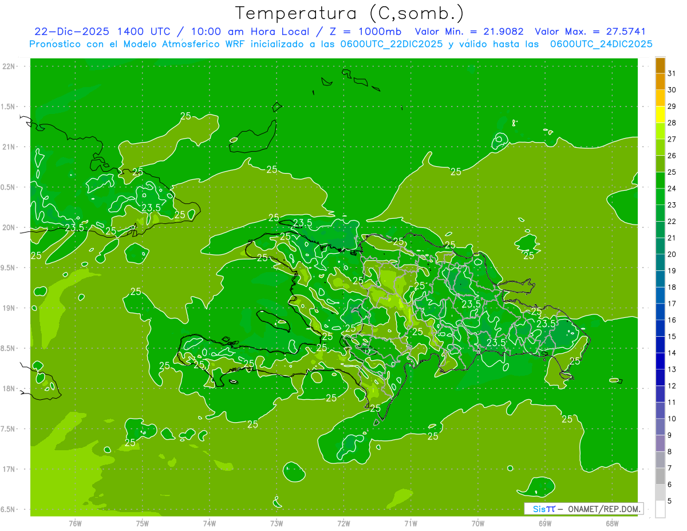Click the green colorbar segment between 24 and 25
The image size is (687, 531).
click(660, 180)
